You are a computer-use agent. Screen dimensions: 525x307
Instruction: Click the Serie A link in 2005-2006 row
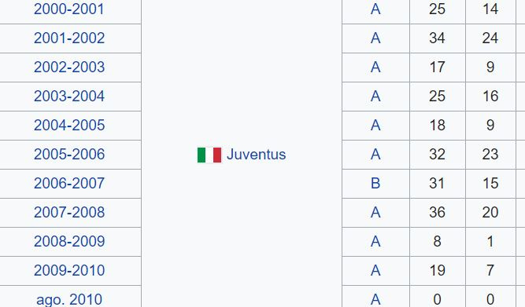tap(375, 155)
